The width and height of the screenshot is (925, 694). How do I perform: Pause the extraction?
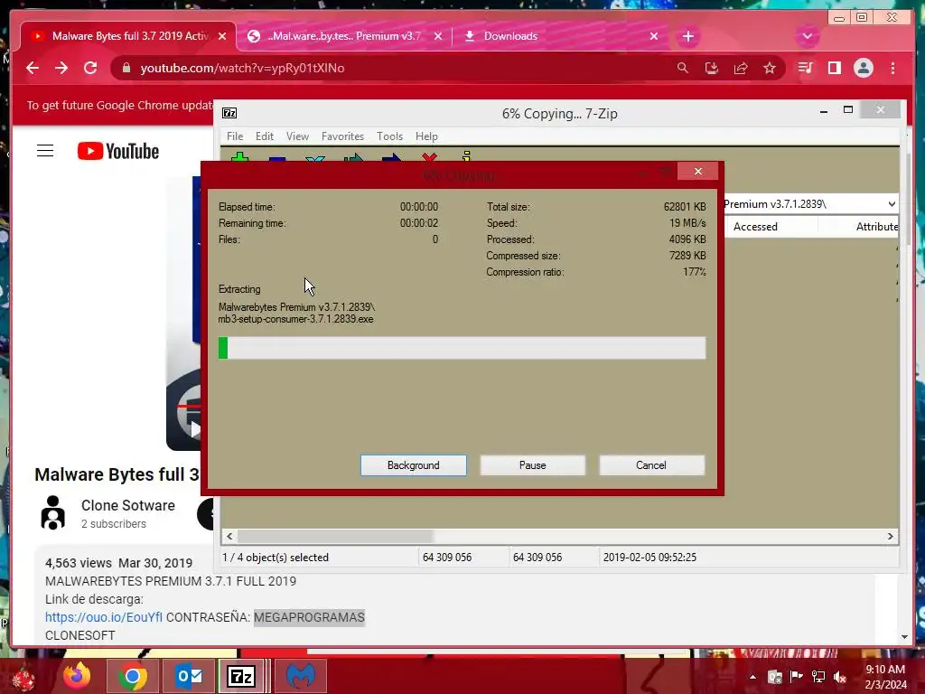[x=533, y=465]
